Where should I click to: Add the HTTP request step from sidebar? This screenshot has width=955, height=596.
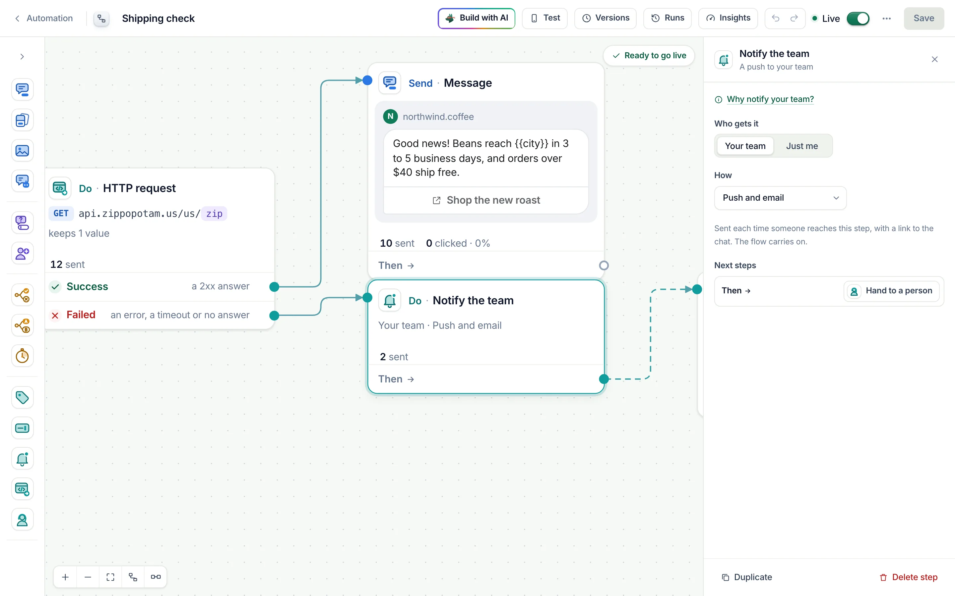pos(23,489)
